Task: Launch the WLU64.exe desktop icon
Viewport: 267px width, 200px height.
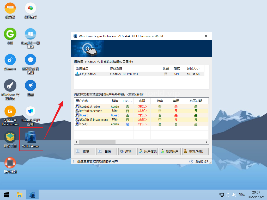Action: pyautogui.click(x=31, y=137)
